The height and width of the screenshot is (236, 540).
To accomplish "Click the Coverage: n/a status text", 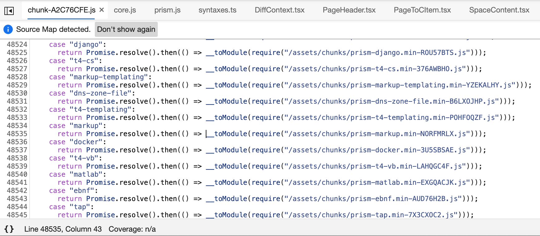I will (132, 229).
